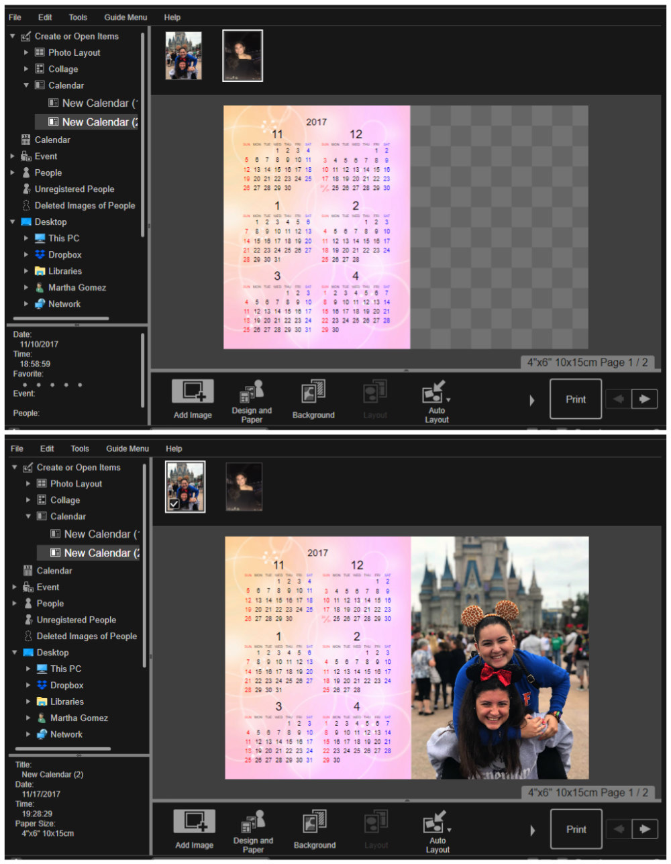Select the Calendar view item in the upper window

click(52, 140)
